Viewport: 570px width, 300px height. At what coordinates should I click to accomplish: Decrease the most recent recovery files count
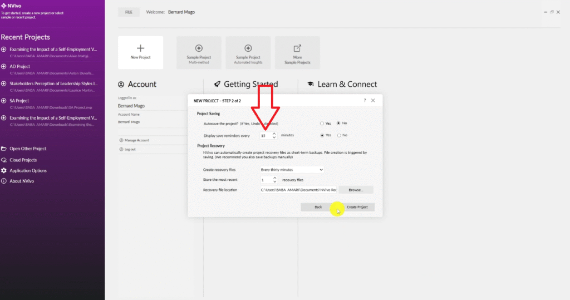click(274, 182)
